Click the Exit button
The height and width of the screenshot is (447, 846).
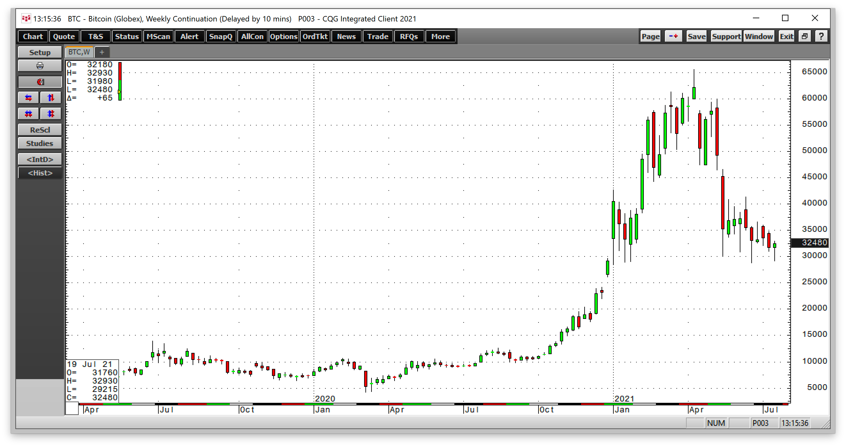(786, 36)
